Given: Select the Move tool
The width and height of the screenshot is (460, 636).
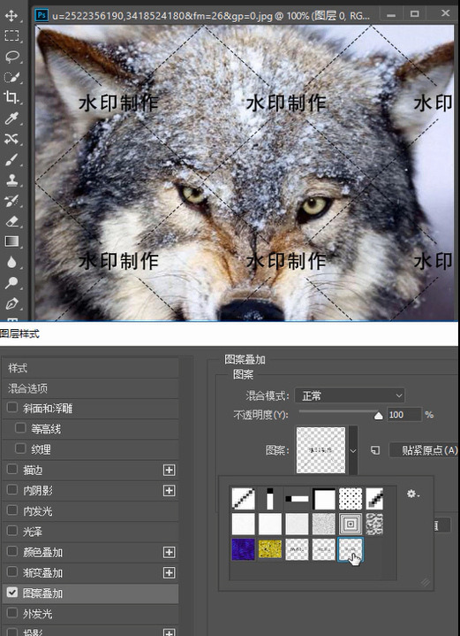Looking at the screenshot, I should (11, 15).
